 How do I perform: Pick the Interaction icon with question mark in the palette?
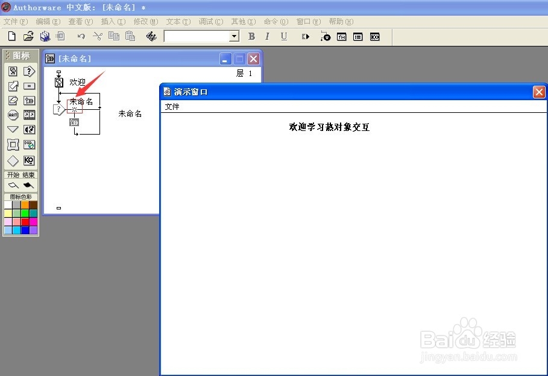coord(29,71)
